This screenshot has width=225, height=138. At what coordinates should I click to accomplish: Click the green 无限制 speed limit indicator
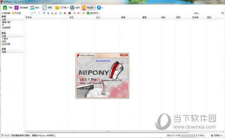coord(212,136)
